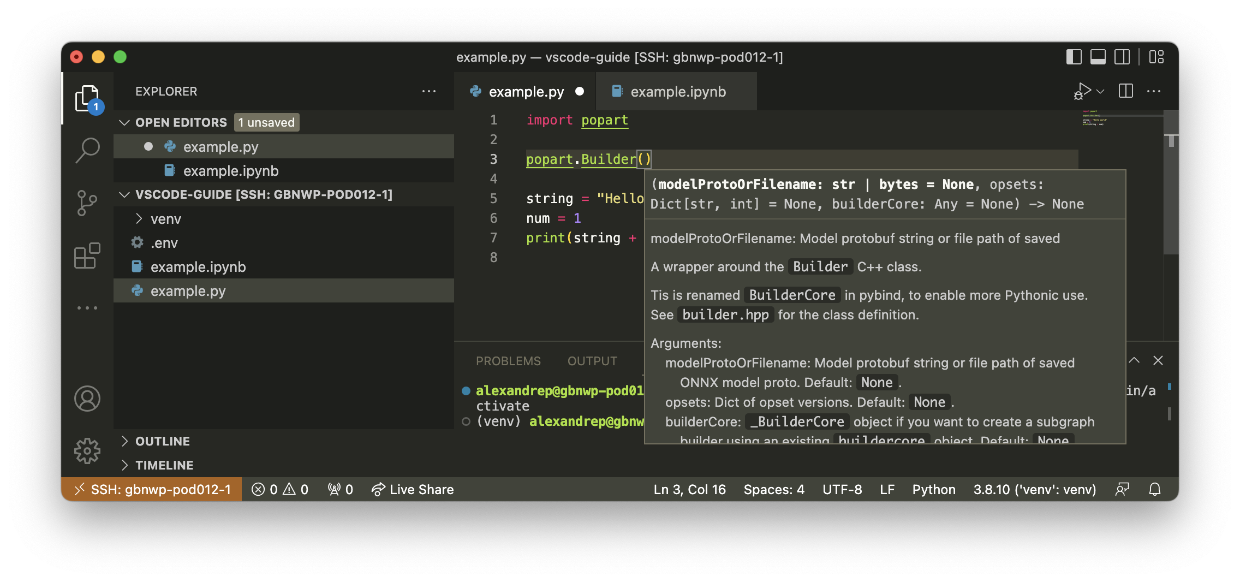Open the Manage settings gear icon
Viewport: 1240px width, 582px height.
click(87, 452)
